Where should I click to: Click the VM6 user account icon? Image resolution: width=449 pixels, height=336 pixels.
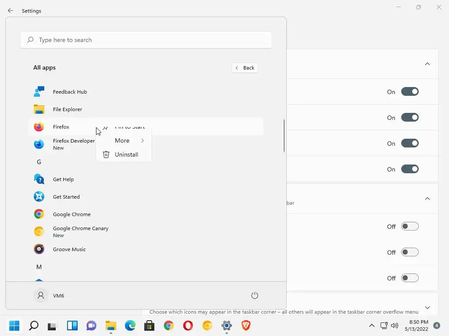(x=41, y=295)
